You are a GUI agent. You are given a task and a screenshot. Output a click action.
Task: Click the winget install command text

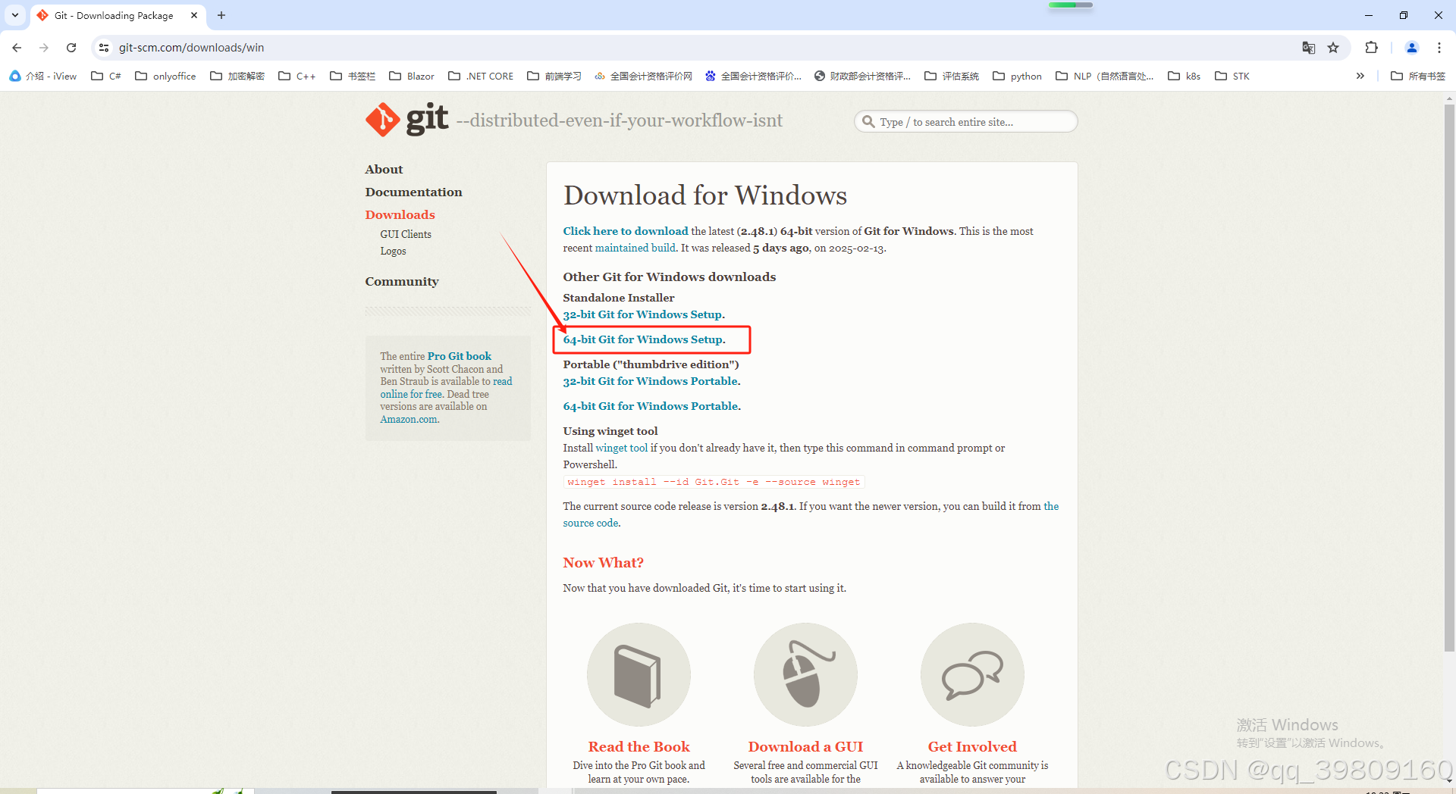click(714, 482)
